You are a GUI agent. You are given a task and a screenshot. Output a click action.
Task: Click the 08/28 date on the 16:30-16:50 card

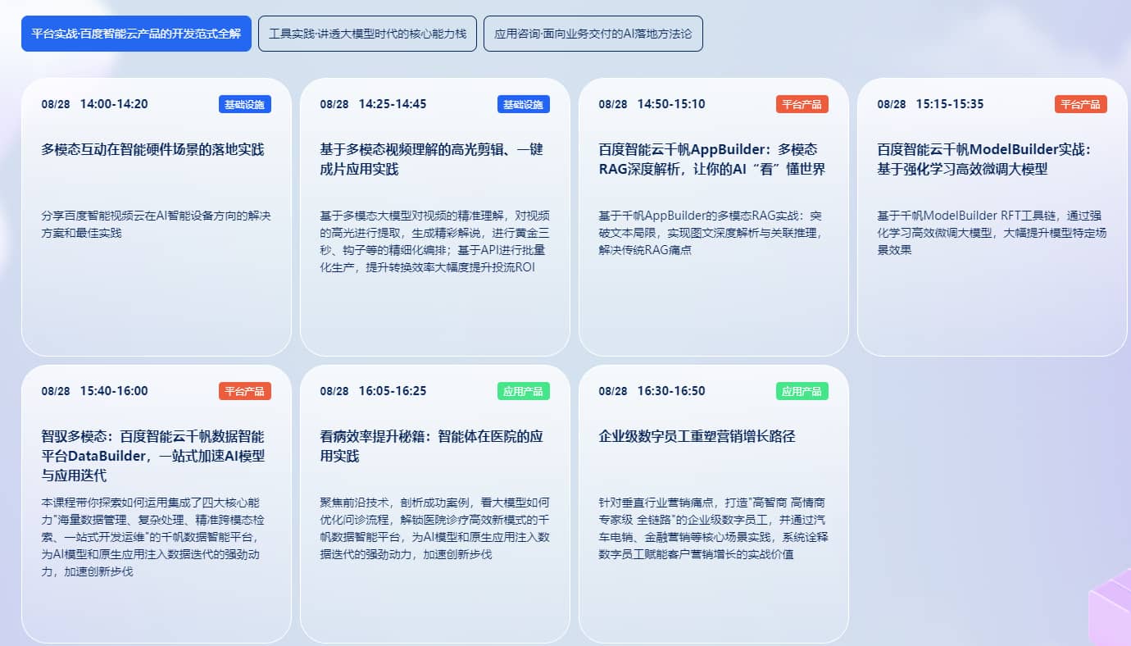pos(613,391)
